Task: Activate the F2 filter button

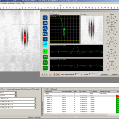Action: pyautogui.click(x=45, y=57)
